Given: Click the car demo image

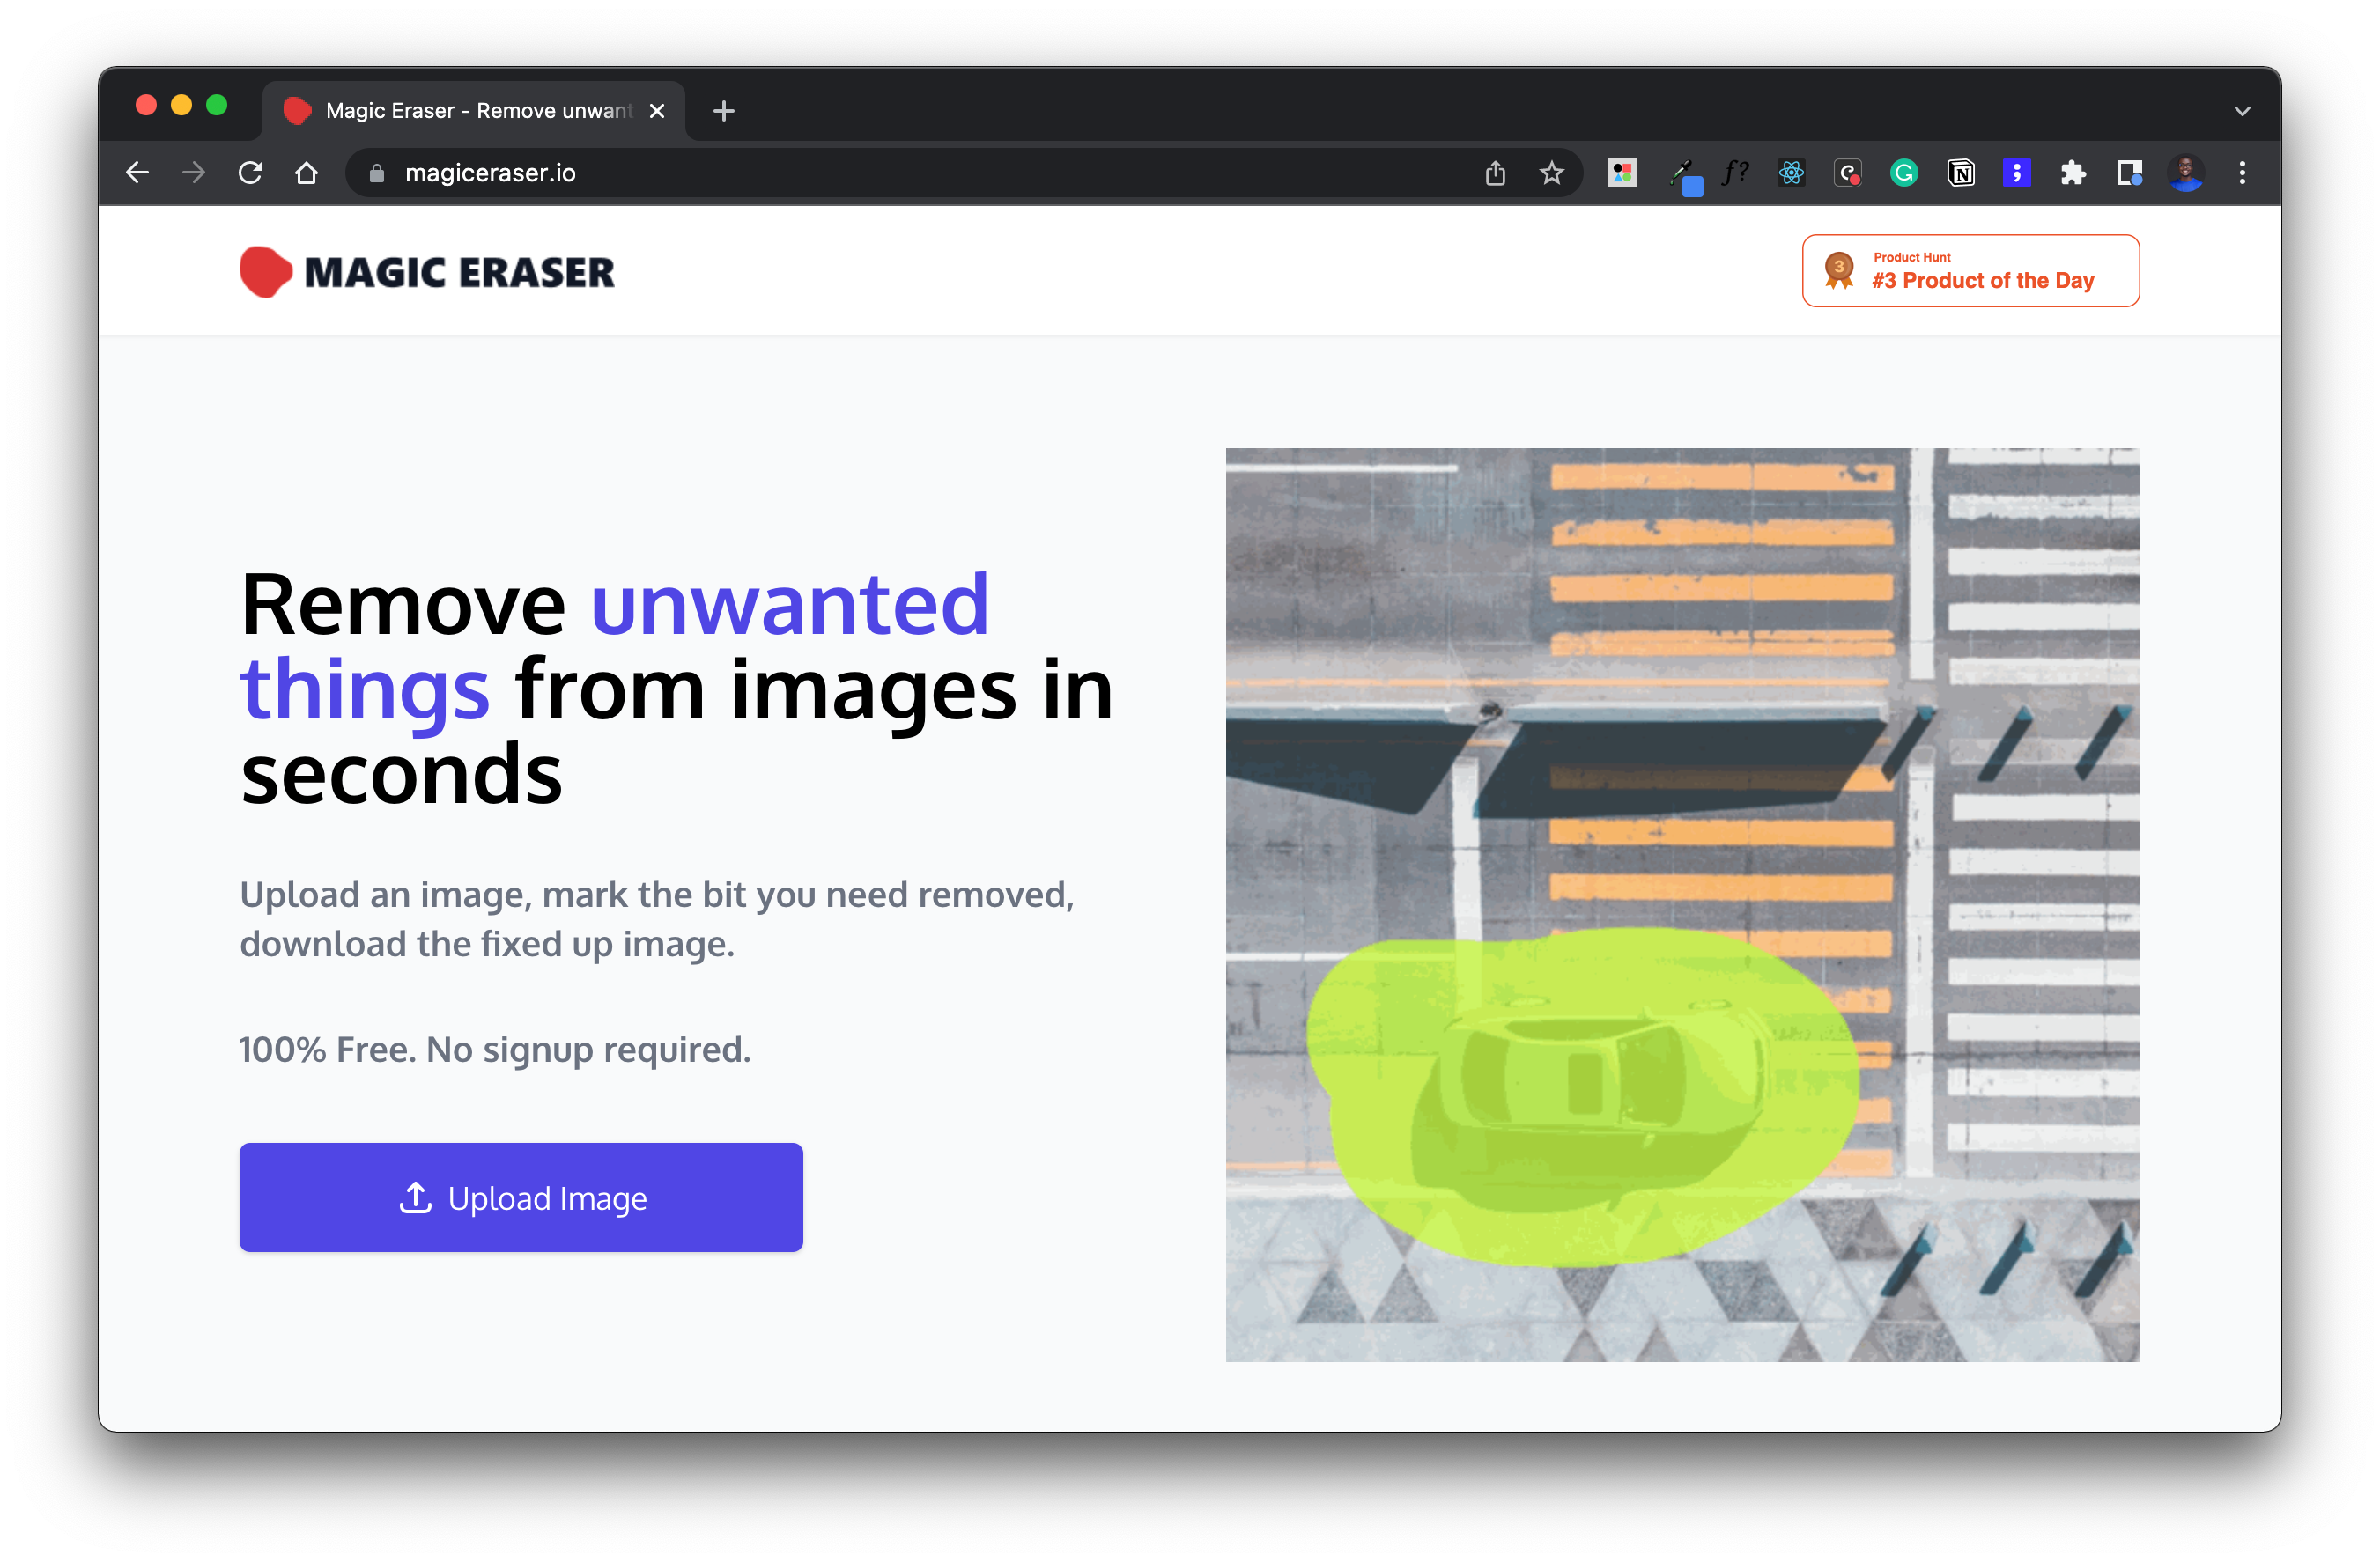Looking at the screenshot, I should click(1683, 904).
